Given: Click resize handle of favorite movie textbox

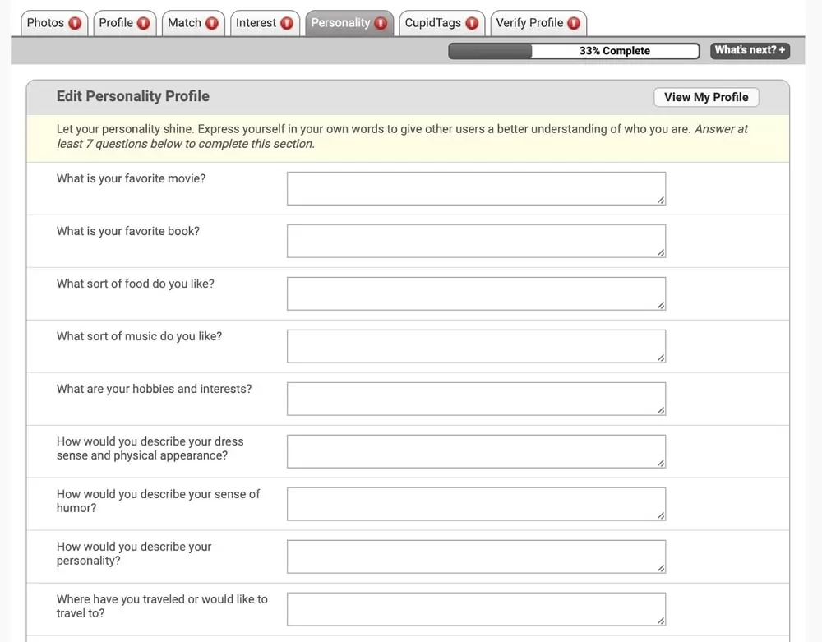Looking at the screenshot, I should 661,200.
